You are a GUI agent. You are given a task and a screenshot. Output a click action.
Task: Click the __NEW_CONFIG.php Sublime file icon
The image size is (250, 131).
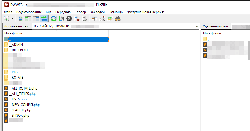click(6, 104)
